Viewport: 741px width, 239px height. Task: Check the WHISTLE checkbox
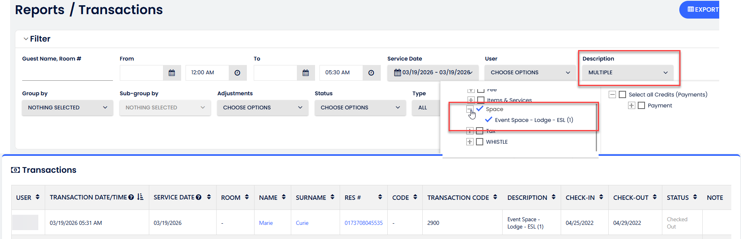coord(480,142)
